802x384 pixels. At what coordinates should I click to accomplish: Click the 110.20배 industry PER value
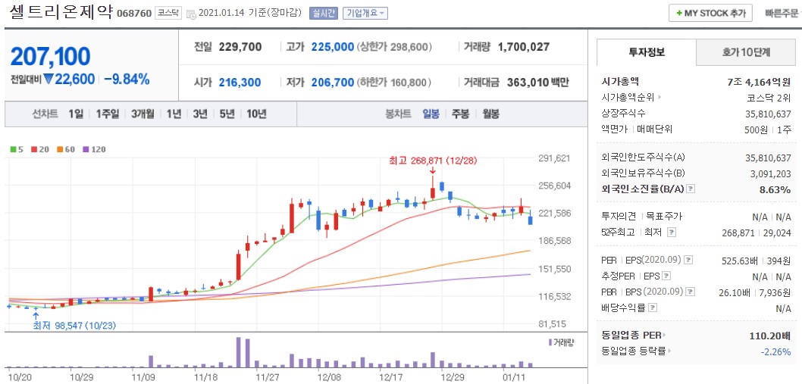769,336
